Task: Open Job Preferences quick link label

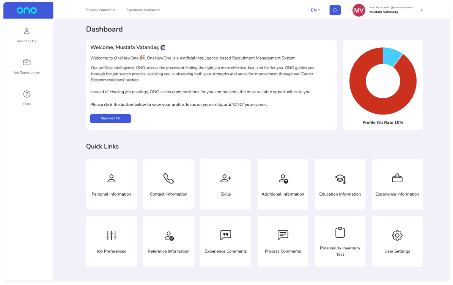Action: coord(111,251)
